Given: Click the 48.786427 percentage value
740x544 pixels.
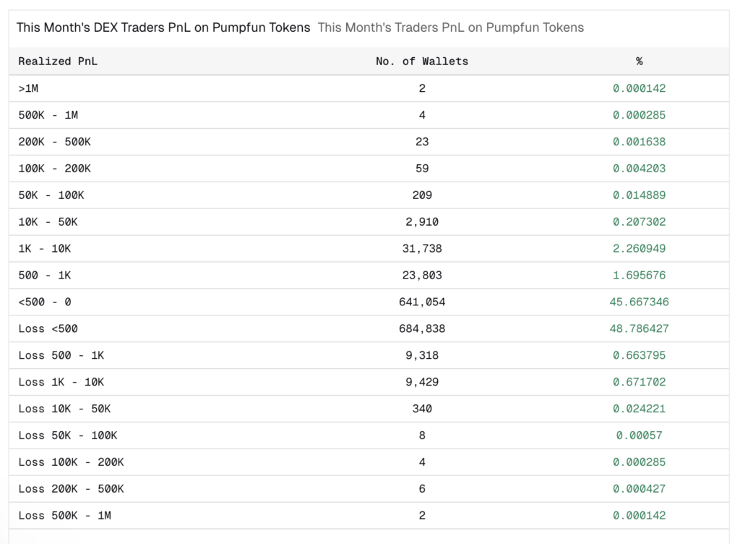Looking at the screenshot, I should (x=639, y=328).
